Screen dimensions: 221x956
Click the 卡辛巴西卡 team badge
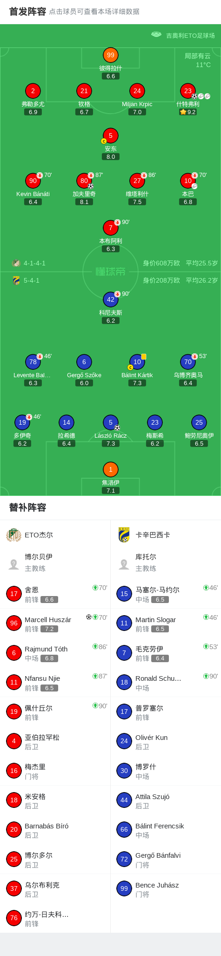124,535
